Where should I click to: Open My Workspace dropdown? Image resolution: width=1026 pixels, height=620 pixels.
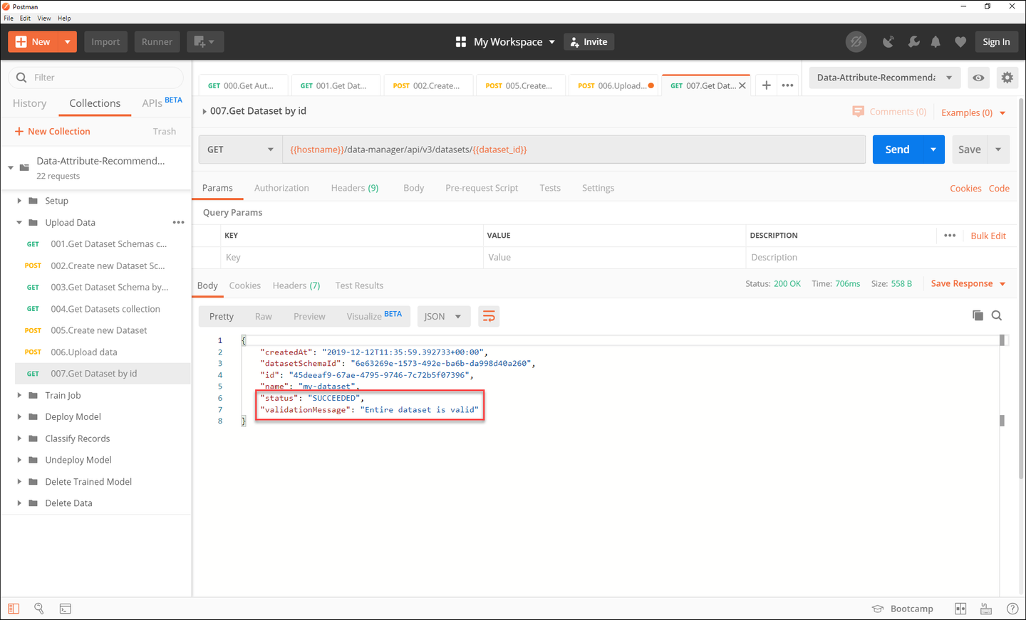pos(505,42)
